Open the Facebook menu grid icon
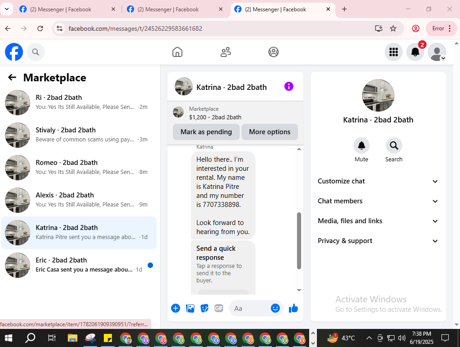 pyautogui.click(x=393, y=52)
